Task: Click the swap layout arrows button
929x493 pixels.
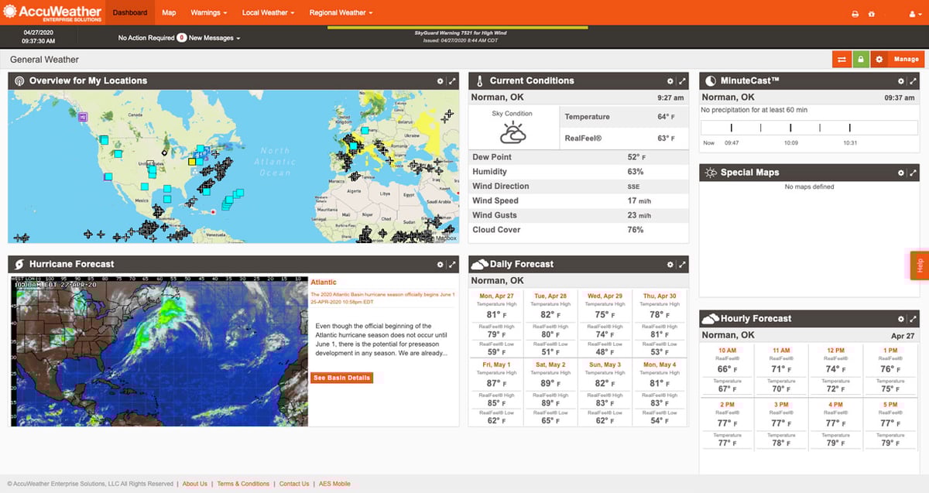Action: pos(842,60)
